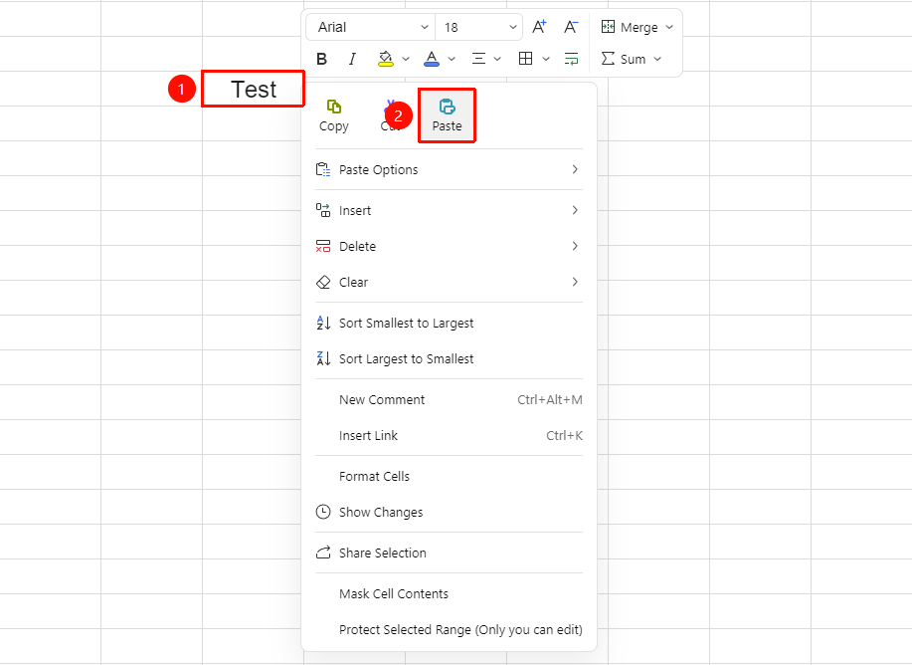The width and height of the screenshot is (912, 665).
Task: Click the Increase font size icon
Action: [x=539, y=27]
